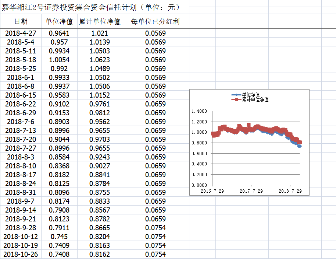Click the cell with value 0.9027
336x259 pixels.
(x=100, y=165)
